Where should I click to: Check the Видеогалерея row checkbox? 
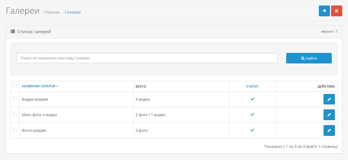pos(15,99)
